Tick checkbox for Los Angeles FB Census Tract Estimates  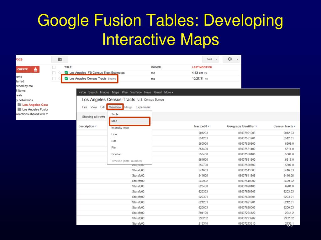pos(54,72)
